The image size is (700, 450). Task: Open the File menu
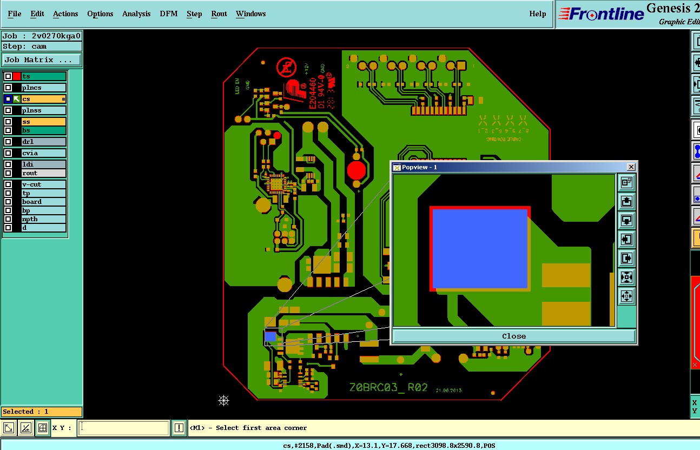(x=15, y=14)
